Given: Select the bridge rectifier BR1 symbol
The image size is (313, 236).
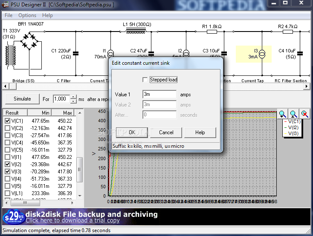Looking at the screenshot, I should pos(29,41).
